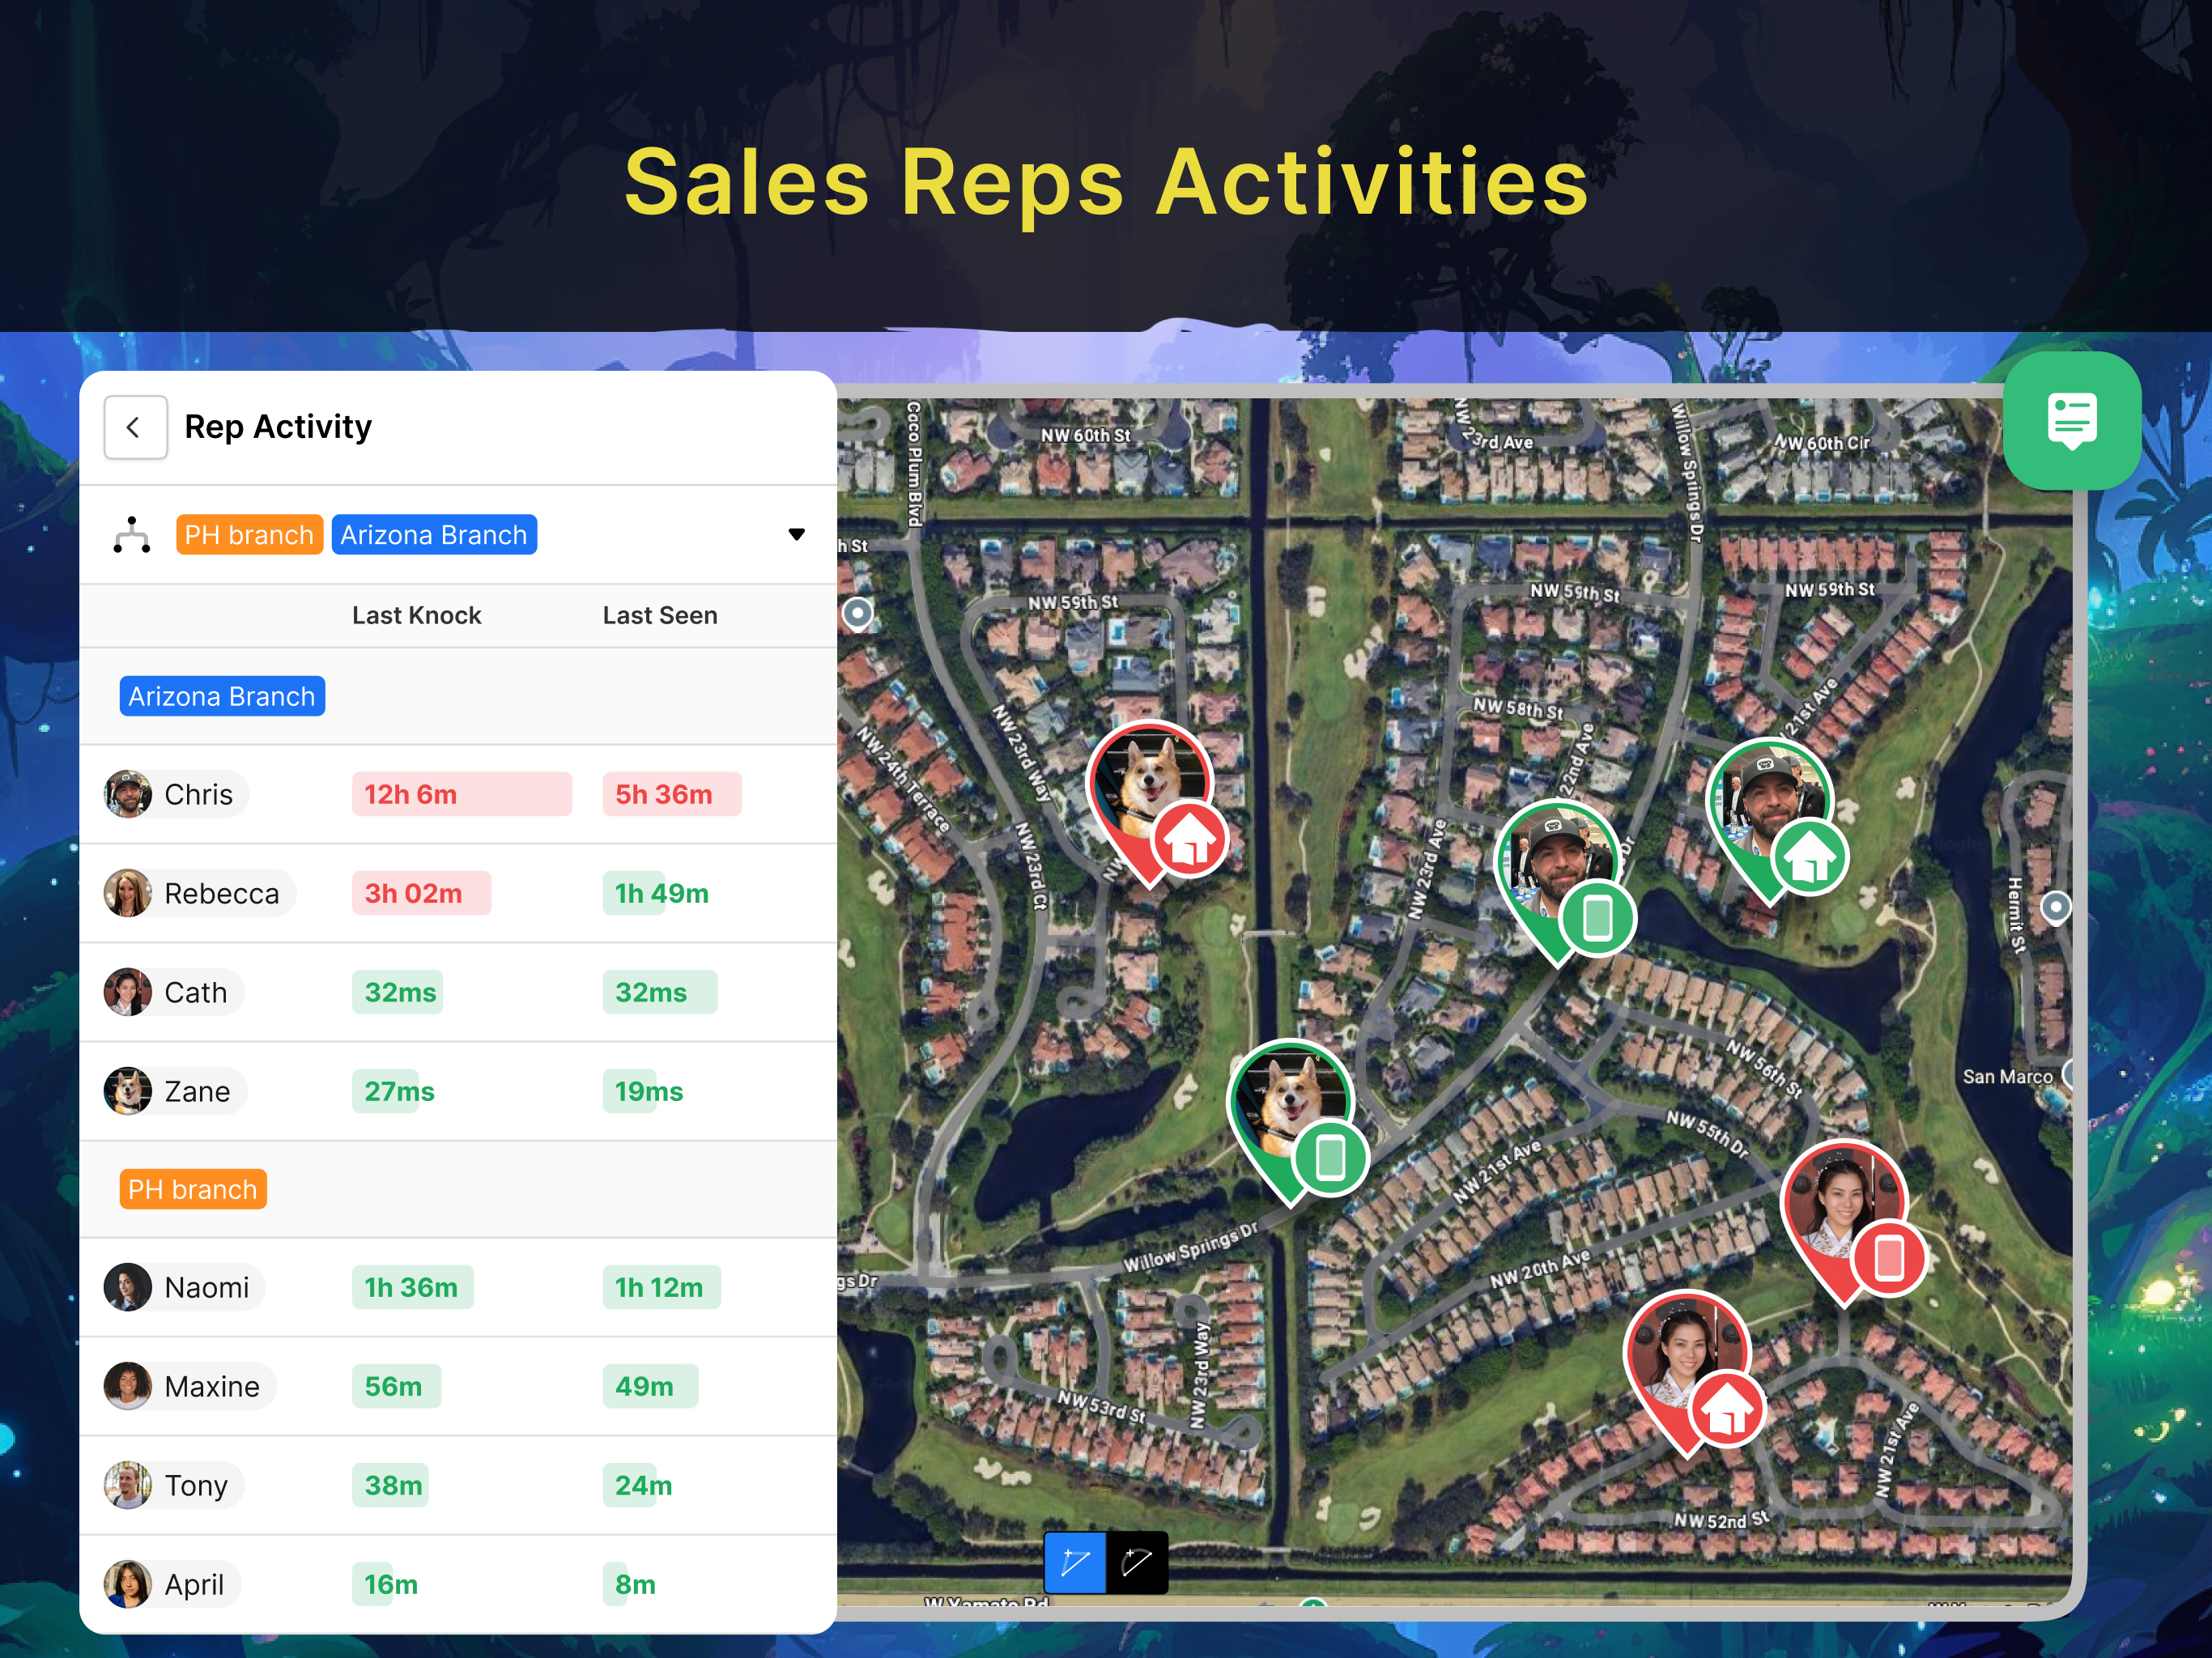
Task: Click Naomi's 1h 36m last knock value
Action: 412,1287
